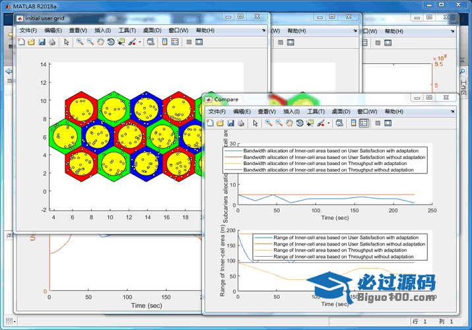The image size is (472, 330).
Task: Open file icon in Compare toolbar
Action: pyautogui.click(x=220, y=123)
